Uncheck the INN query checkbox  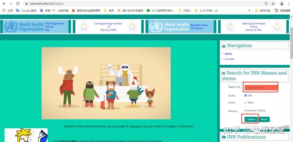[246, 96]
